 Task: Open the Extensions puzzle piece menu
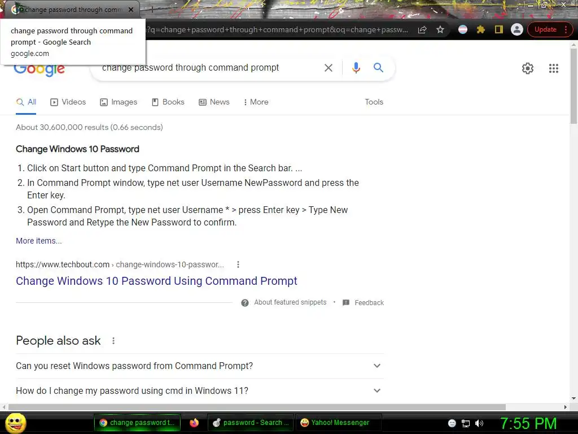click(x=481, y=29)
